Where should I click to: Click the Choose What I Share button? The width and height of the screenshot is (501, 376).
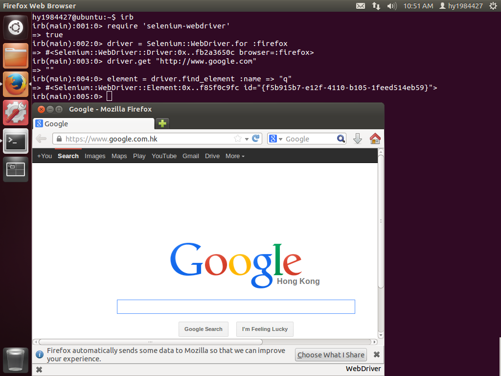[331, 354]
